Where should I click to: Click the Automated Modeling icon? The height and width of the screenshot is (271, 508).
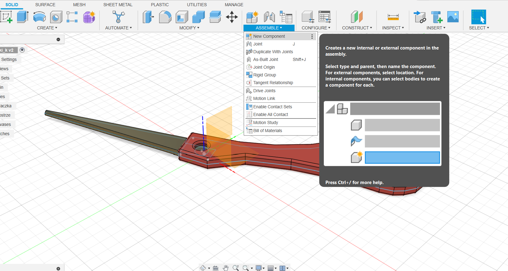[118, 17]
